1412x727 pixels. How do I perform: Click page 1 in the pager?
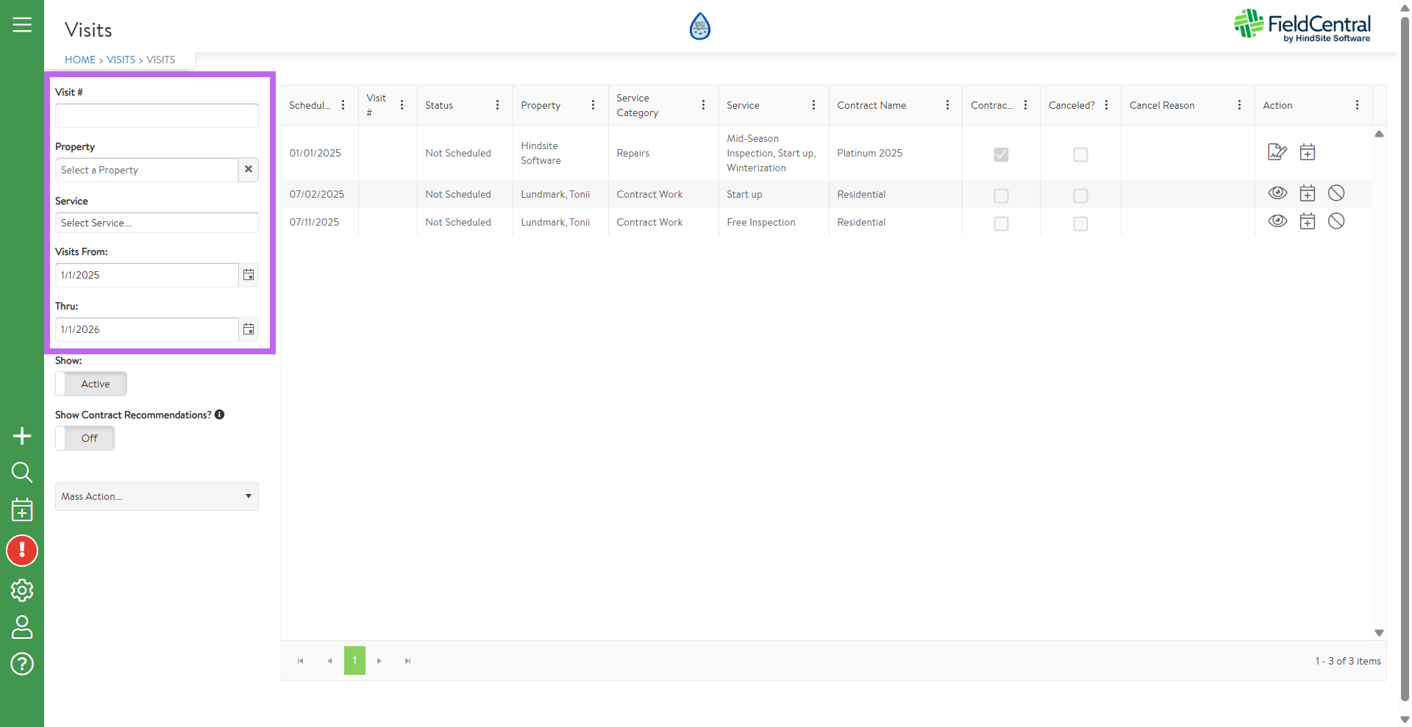354,661
